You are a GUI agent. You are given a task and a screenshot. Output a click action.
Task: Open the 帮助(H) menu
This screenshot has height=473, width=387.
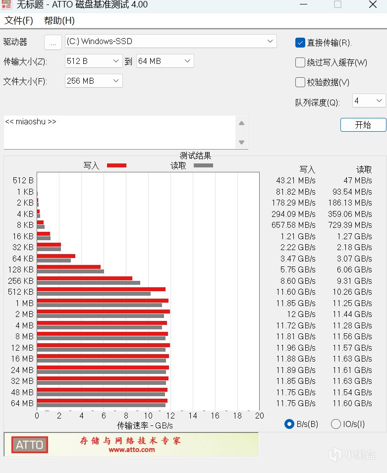pos(59,20)
